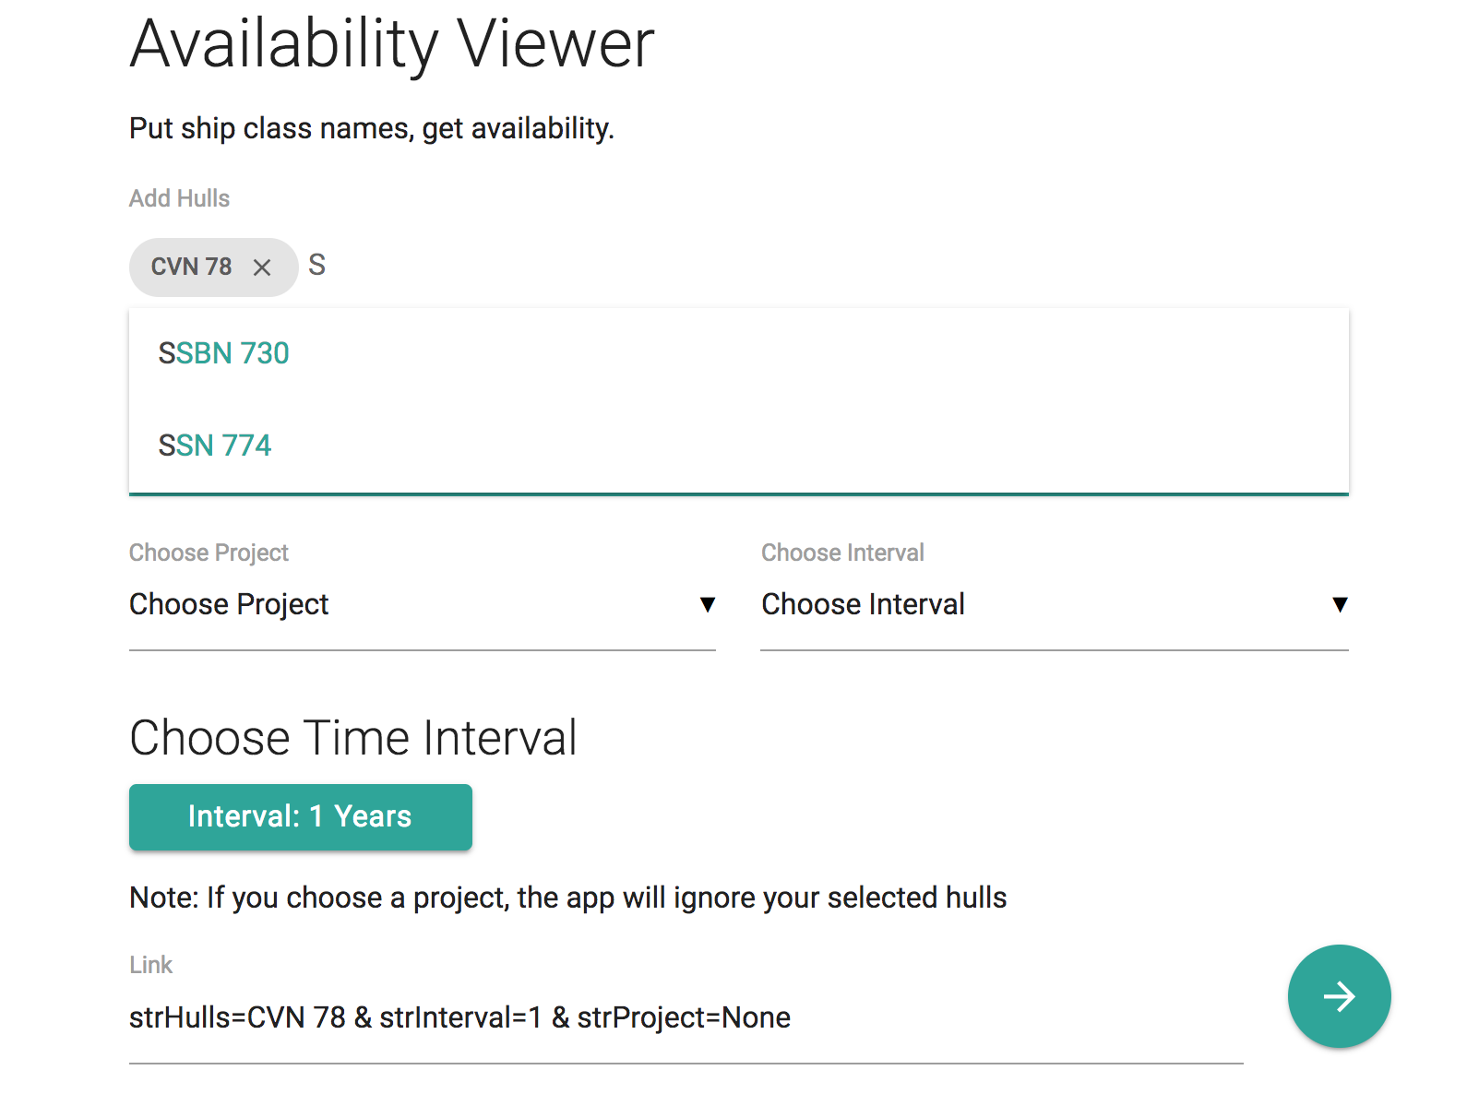Click the Interval: 1 Years button
This screenshot has width=1467, height=1094.
(301, 817)
